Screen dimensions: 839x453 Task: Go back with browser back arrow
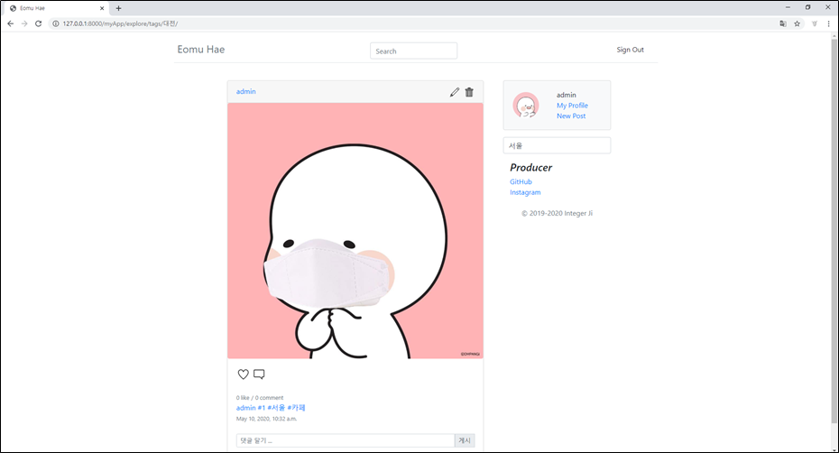(x=11, y=23)
